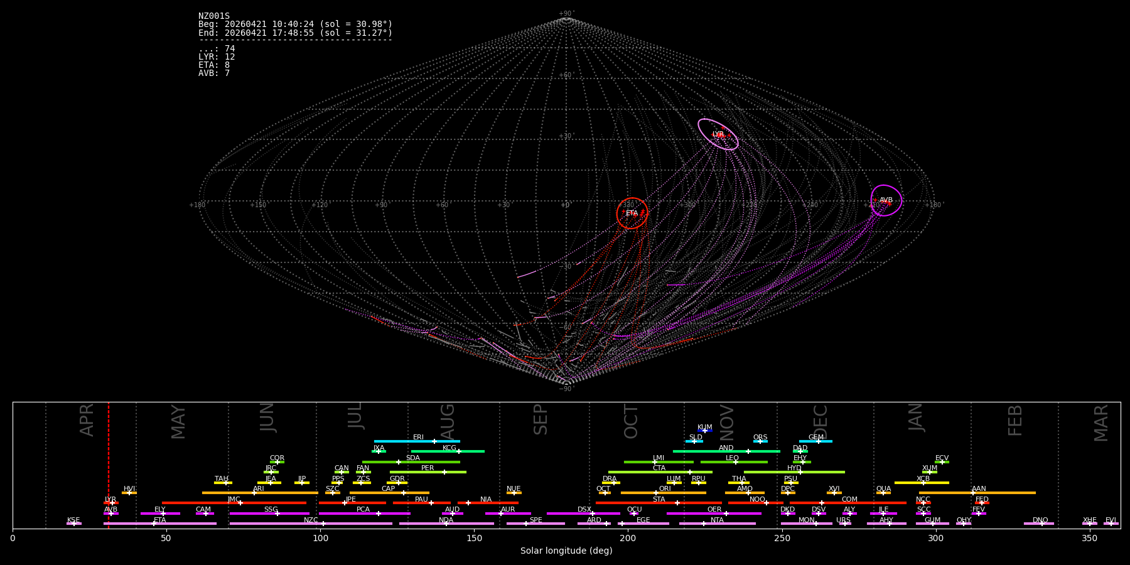Click the DNO shower label

click(1040, 520)
